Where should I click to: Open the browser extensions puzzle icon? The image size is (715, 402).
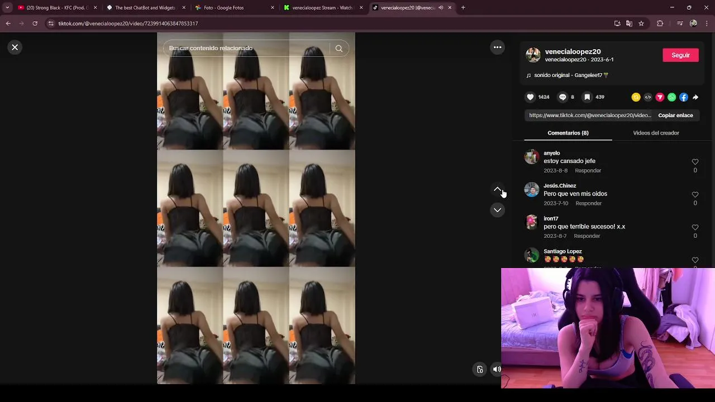[660, 23]
